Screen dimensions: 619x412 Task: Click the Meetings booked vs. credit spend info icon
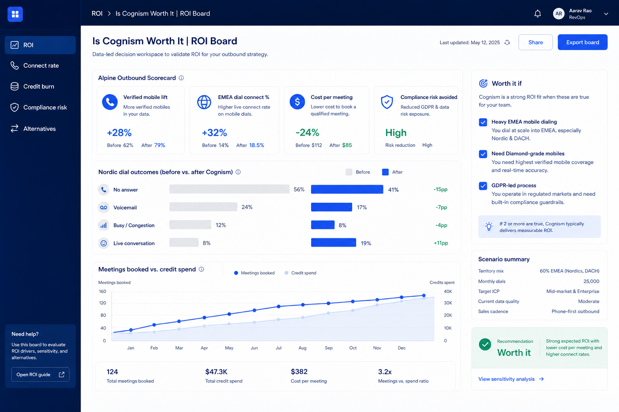coord(201,270)
